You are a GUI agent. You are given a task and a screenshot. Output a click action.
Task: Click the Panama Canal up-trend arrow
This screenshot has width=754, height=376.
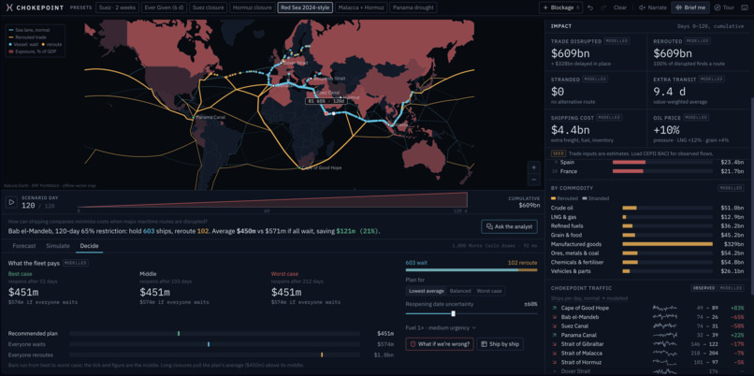click(555, 335)
